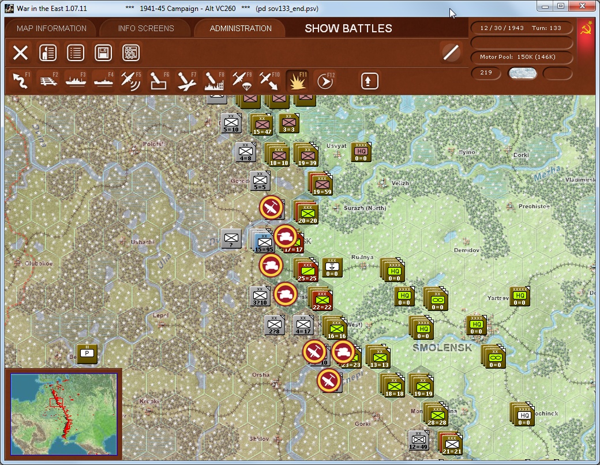Select the tank battle marker left of the 25=25 unit
This screenshot has height=465, width=600.
click(x=271, y=265)
